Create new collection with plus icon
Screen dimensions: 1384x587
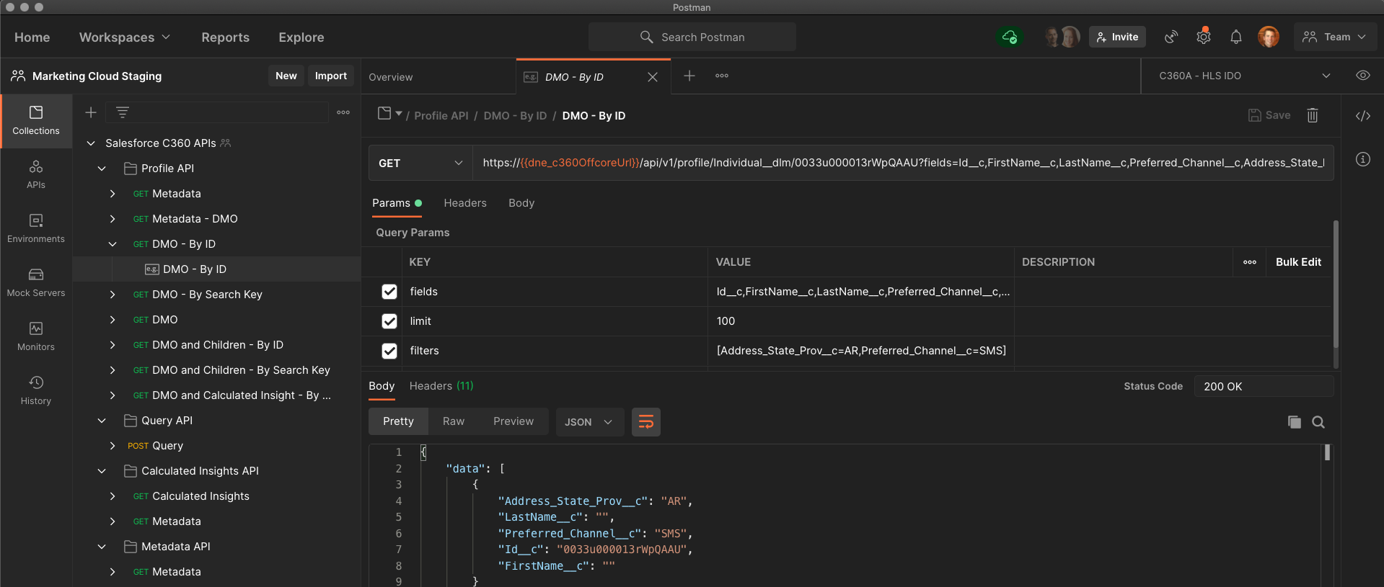point(91,112)
